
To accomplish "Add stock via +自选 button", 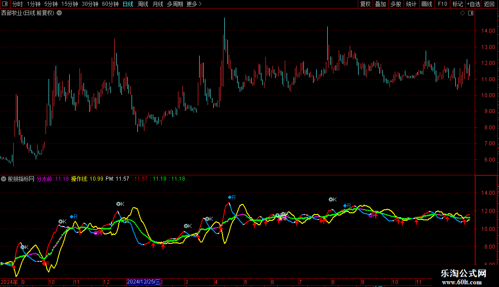I will (x=473, y=4).
